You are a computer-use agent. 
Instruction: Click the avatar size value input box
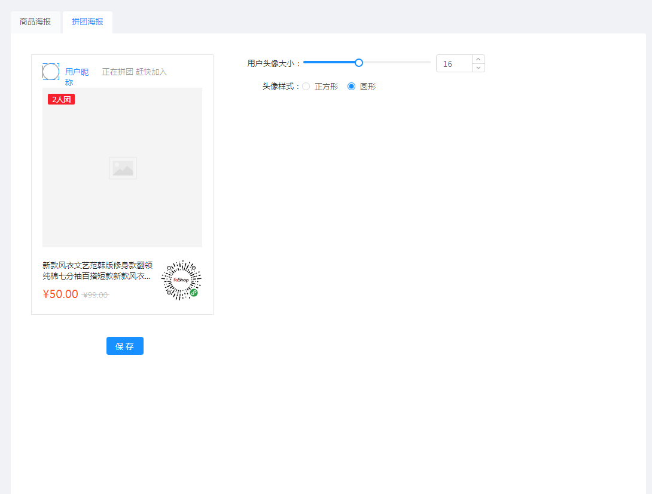(x=453, y=63)
